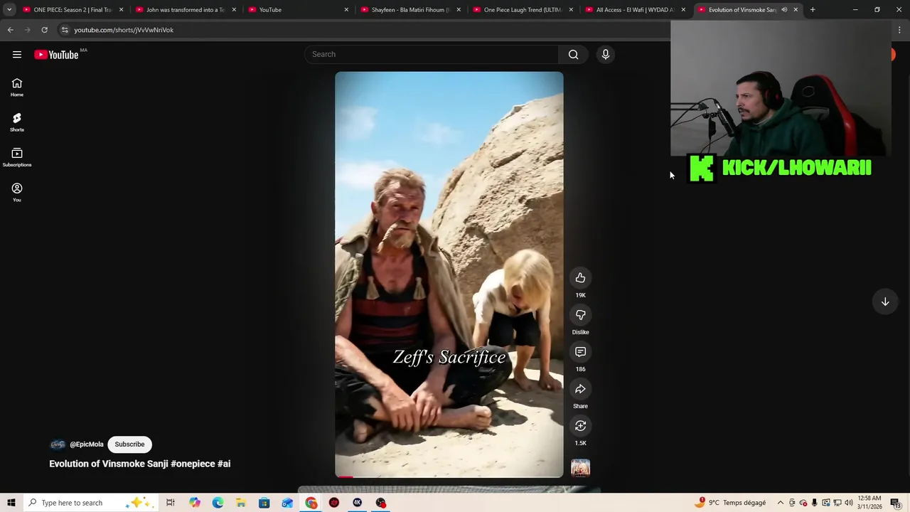Go back with browser back arrow
The width and height of the screenshot is (910, 512).
tap(11, 30)
